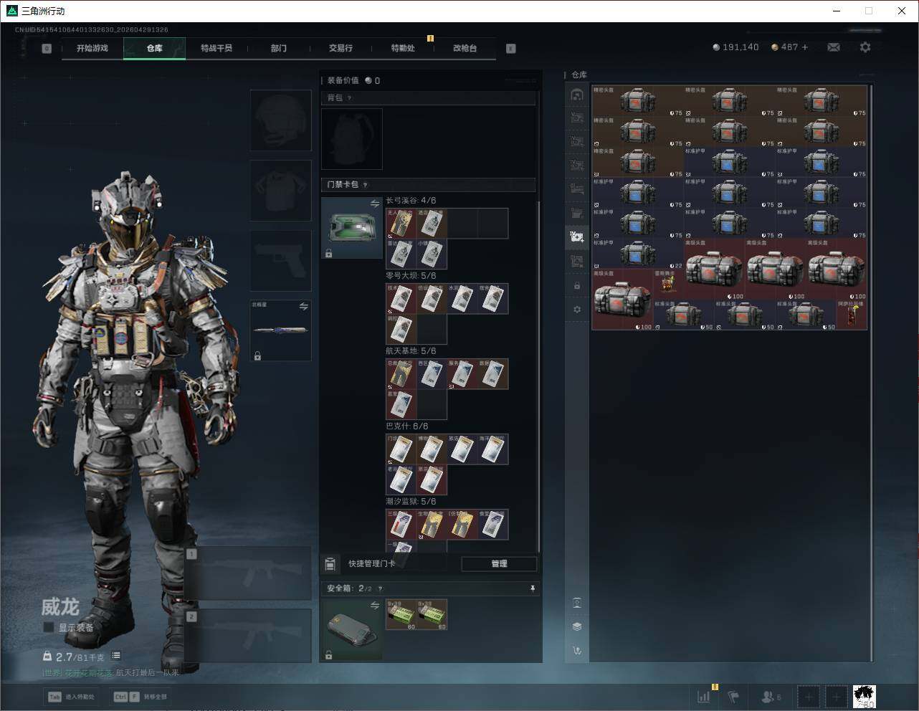This screenshot has width=919, height=711.
Task: Click the Ctrl F 转移全部 button
Action: pos(140,697)
